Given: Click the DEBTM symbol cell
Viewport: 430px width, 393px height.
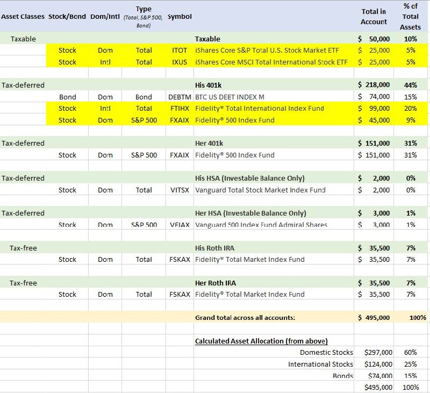Looking at the screenshot, I should 180,97.
